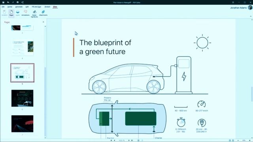Click the Share icon in title bar

tap(23, 2)
